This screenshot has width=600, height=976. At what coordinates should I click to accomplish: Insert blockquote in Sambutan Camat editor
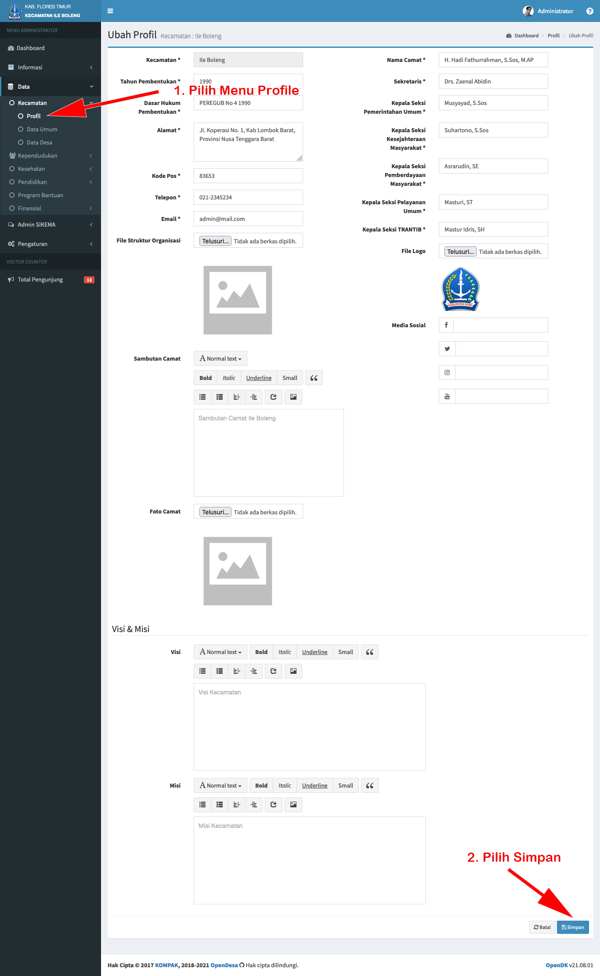(314, 378)
